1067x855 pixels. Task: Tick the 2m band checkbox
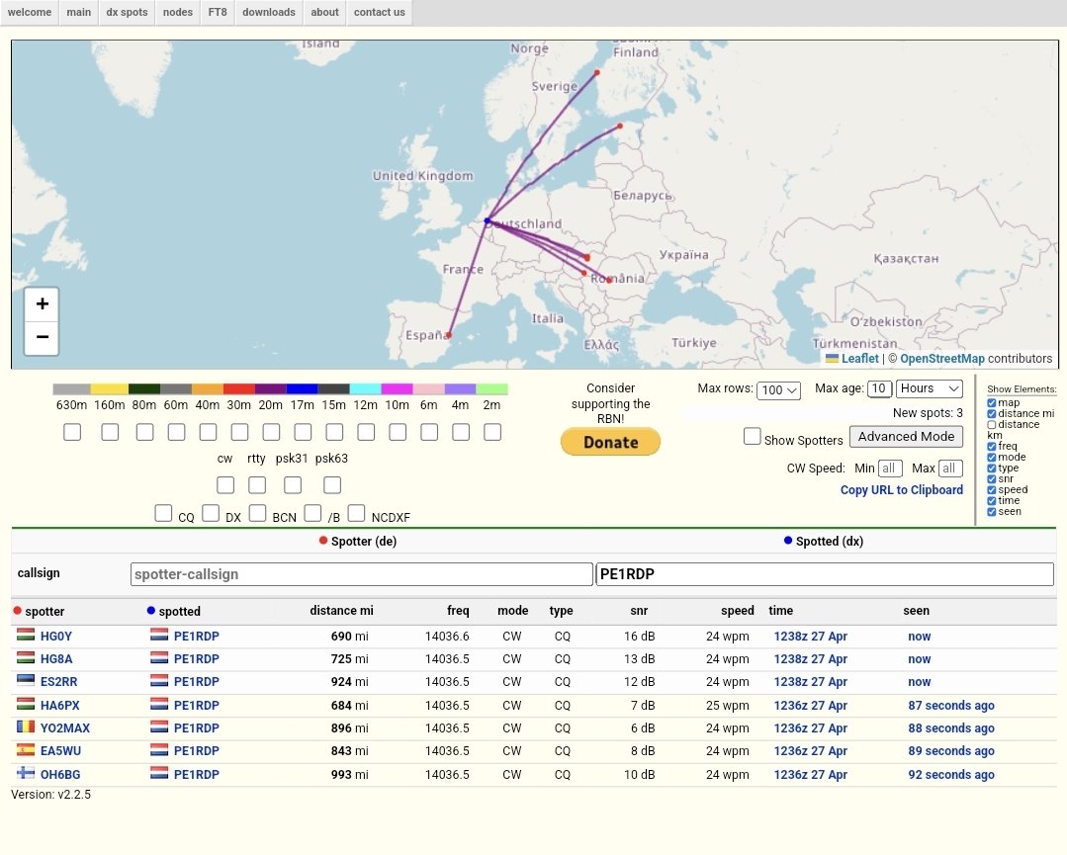pos(492,432)
